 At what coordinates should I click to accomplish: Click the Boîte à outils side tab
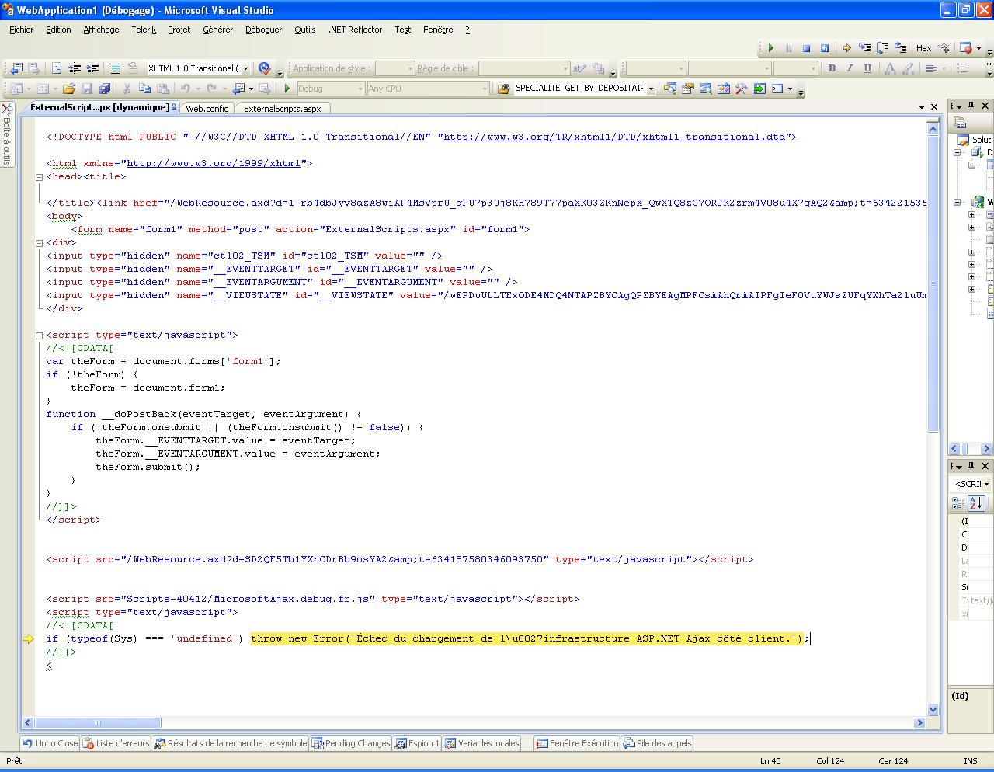coord(7,136)
